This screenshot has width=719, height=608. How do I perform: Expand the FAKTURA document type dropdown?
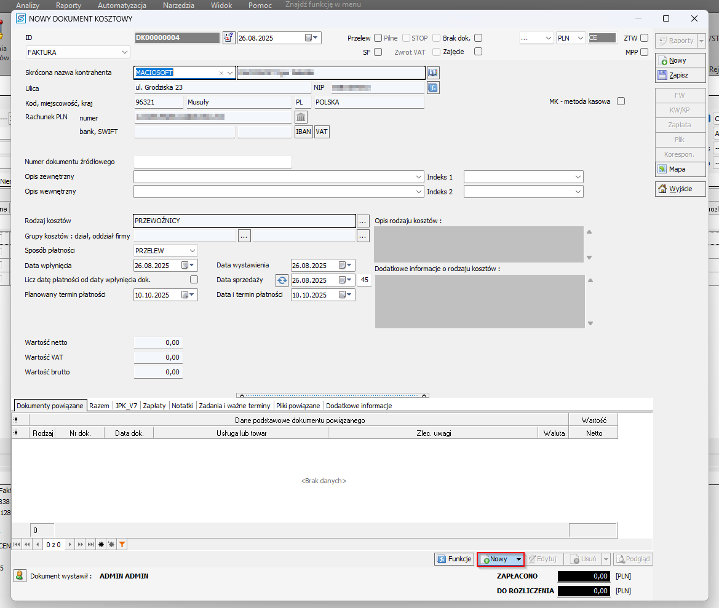point(125,53)
